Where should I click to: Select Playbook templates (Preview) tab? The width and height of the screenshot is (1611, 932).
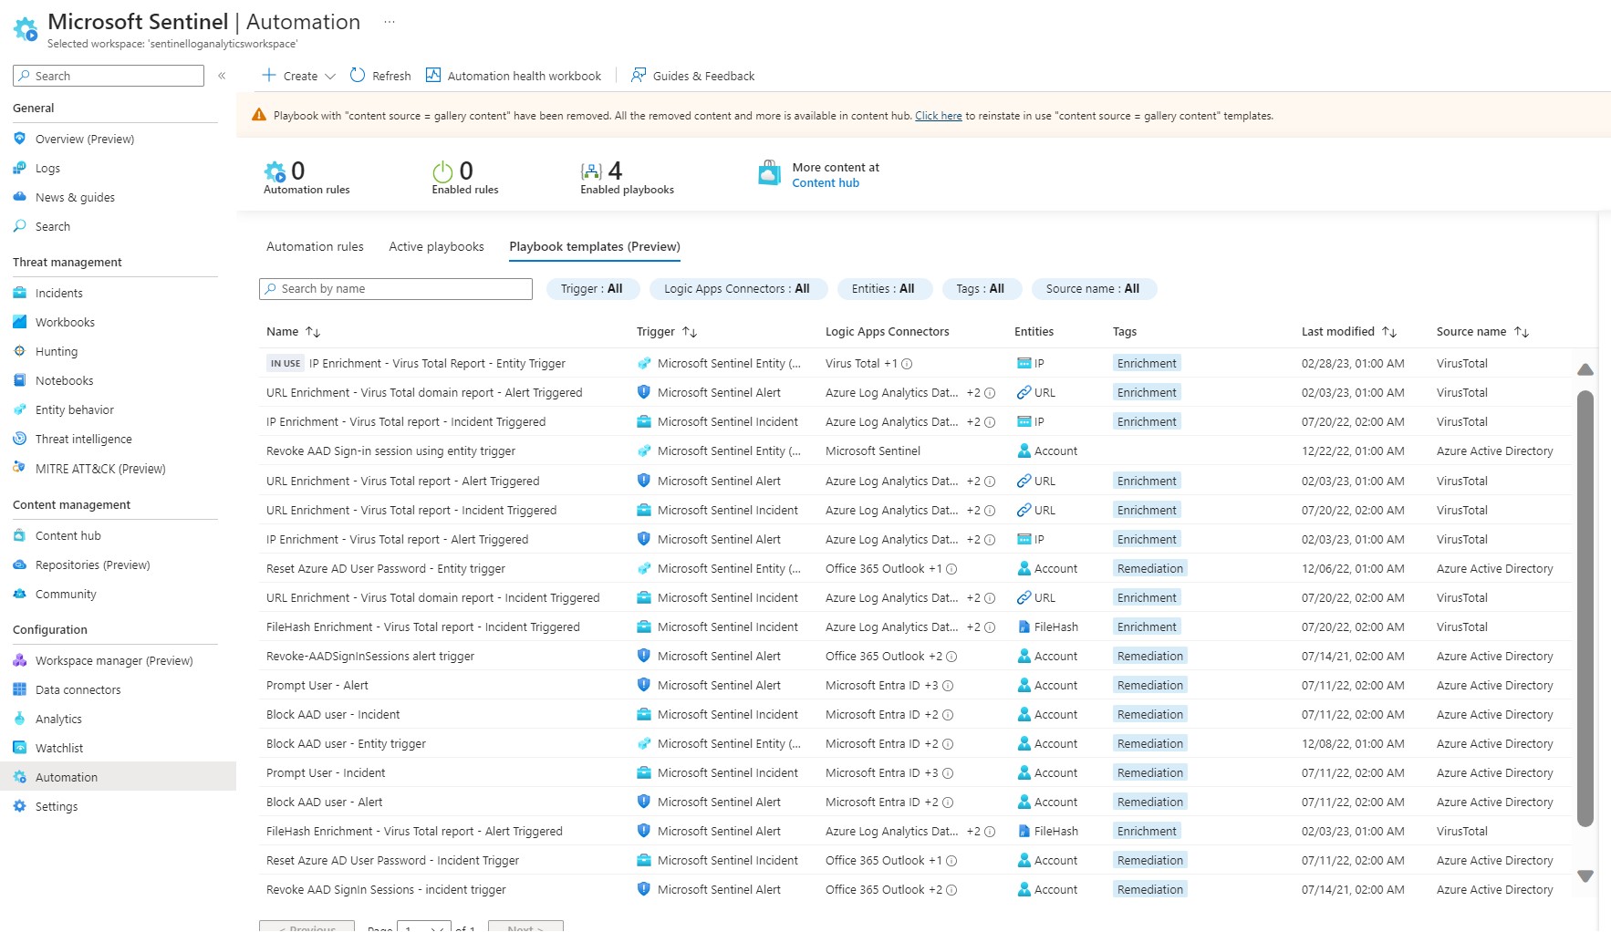595,246
